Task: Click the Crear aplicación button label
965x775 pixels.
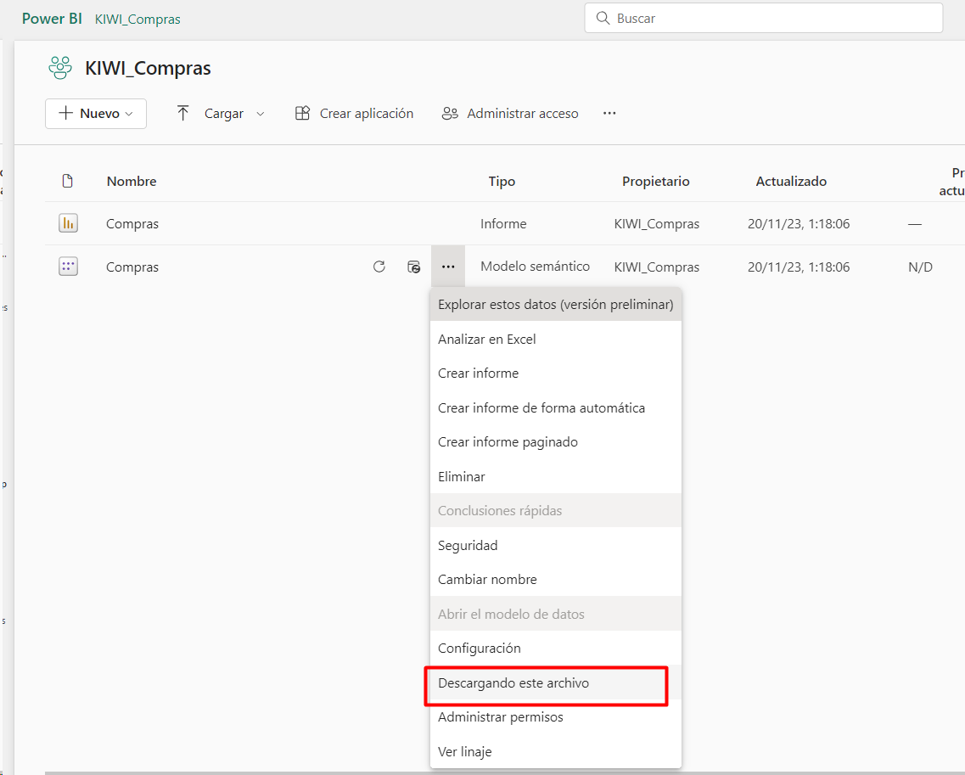Action: pyautogui.click(x=366, y=113)
